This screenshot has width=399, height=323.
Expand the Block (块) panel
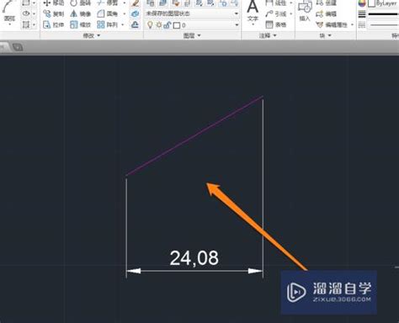pos(326,35)
